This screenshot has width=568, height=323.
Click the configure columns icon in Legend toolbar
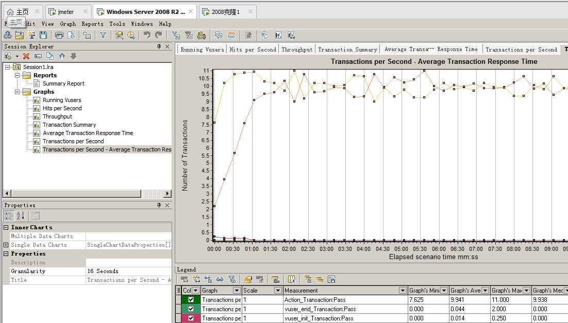(291, 279)
